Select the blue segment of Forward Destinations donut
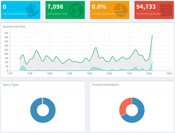This screenshot has height=133, width=175. pyautogui.click(x=139, y=114)
